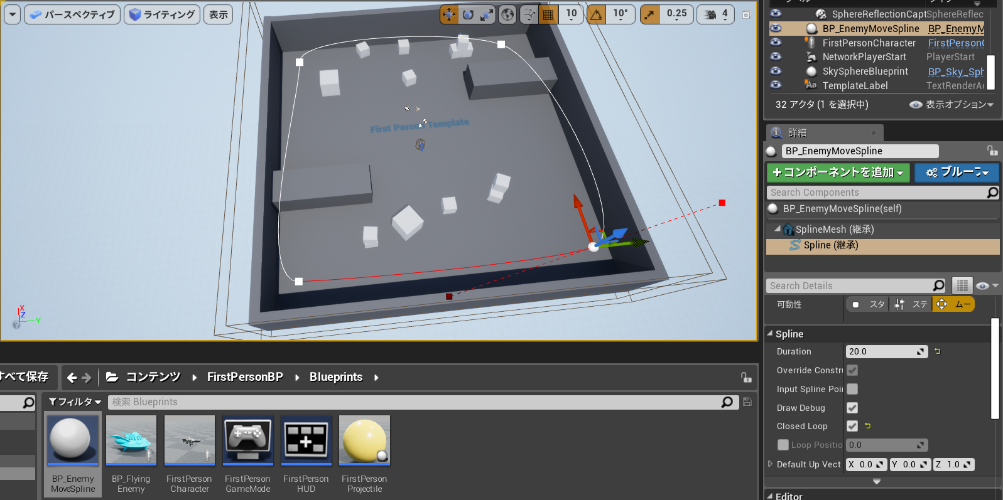
Task: Open 表示オプション view options dropdown
Action: (951, 105)
